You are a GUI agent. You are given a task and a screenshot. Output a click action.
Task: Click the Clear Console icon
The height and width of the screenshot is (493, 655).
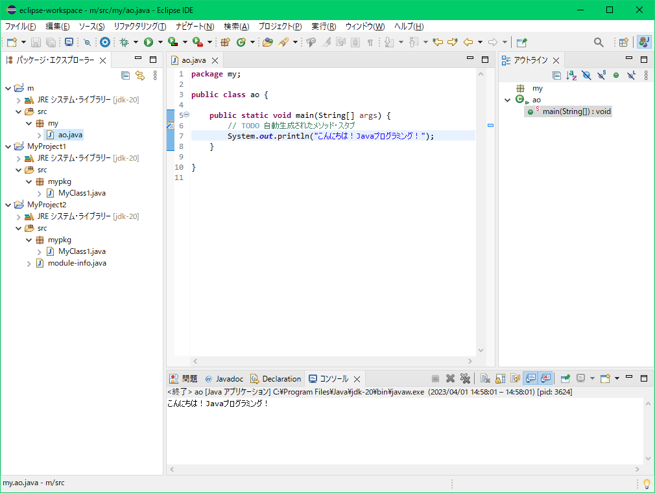point(485,378)
